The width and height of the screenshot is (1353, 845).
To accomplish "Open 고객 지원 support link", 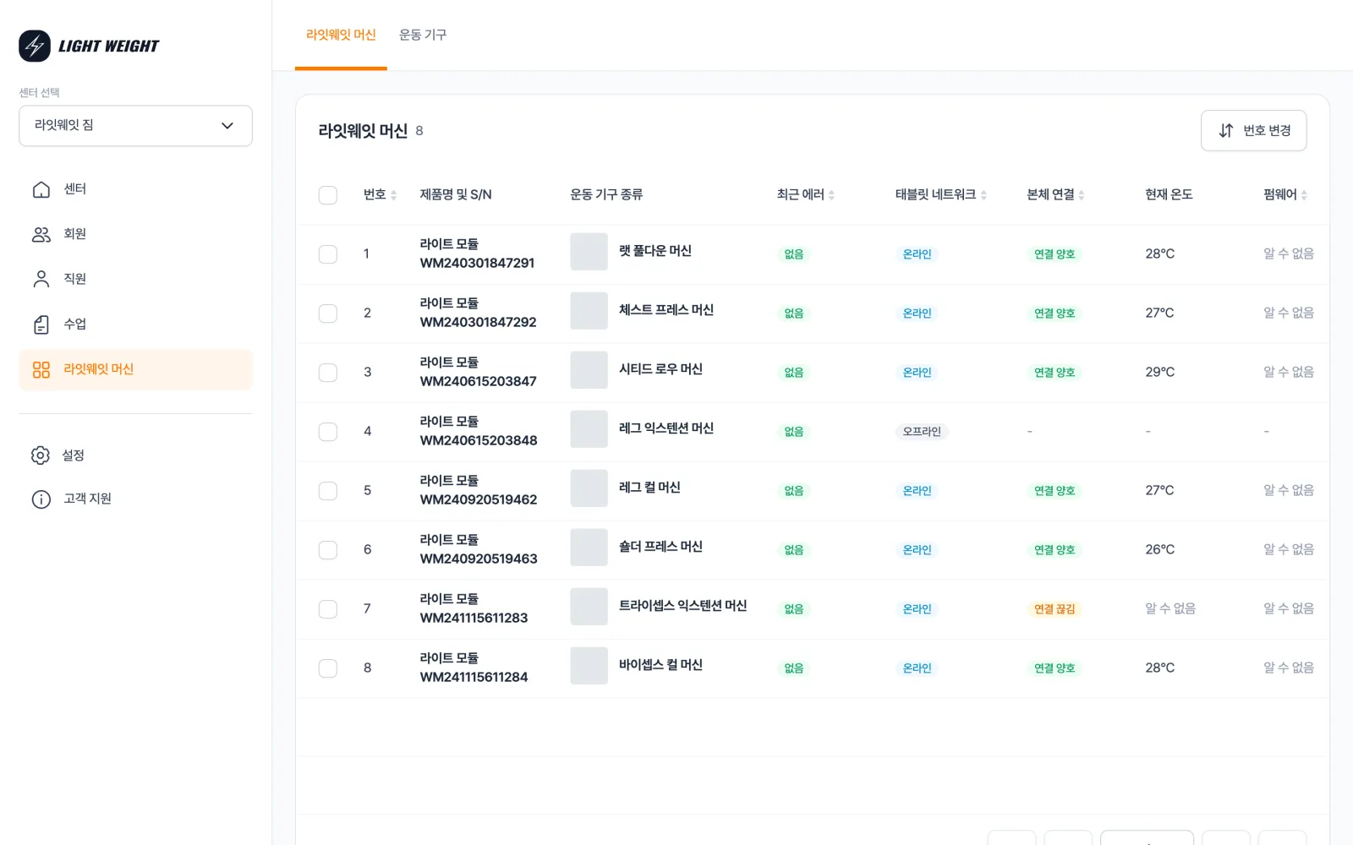I will (x=135, y=499).
